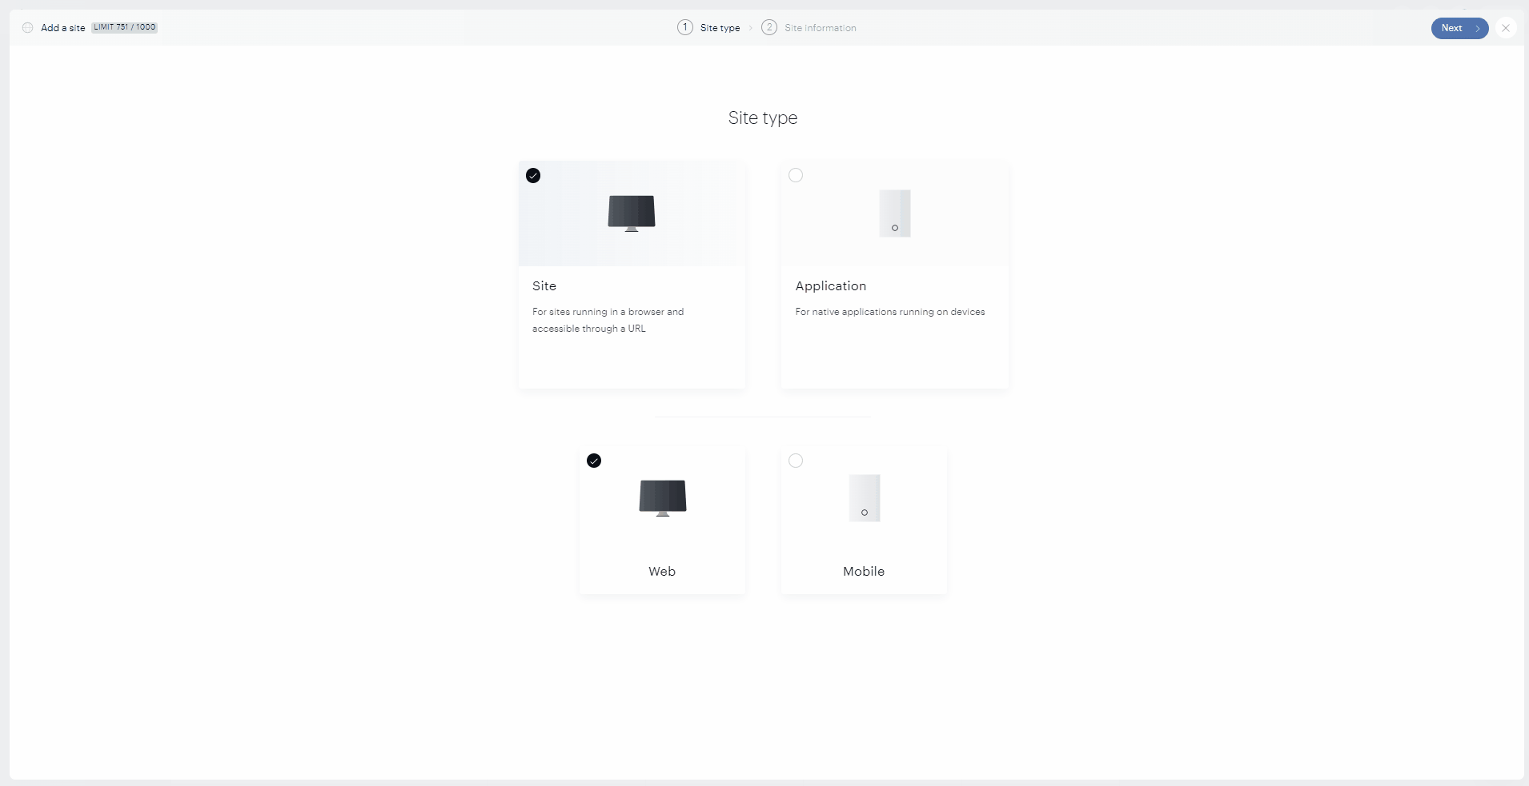Select the Application card

894,276
